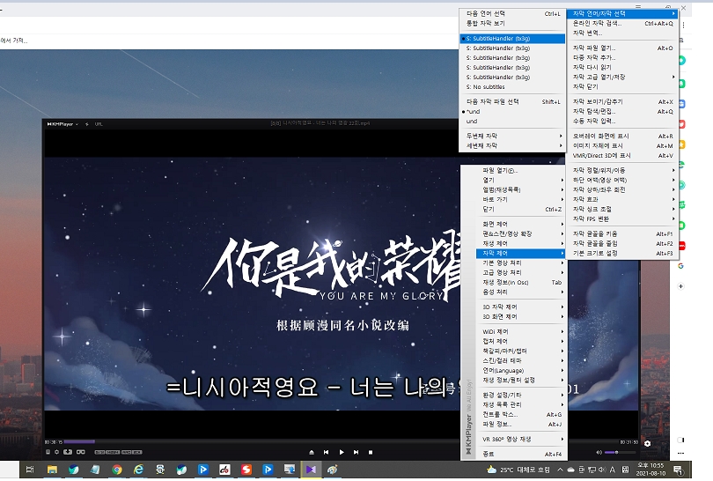The width and height of the screenshot is (713, 481).
Task: Click 자막 다시 읽기 menu item
Action: click(x=622, y=67)
